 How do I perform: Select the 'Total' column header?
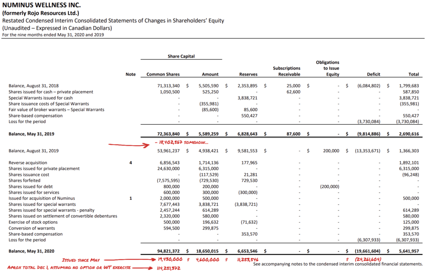click(414, 74)
